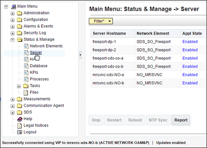This screenshot has width=207, height=148.
Task: Open the Help link
Action: coord(28,119)
